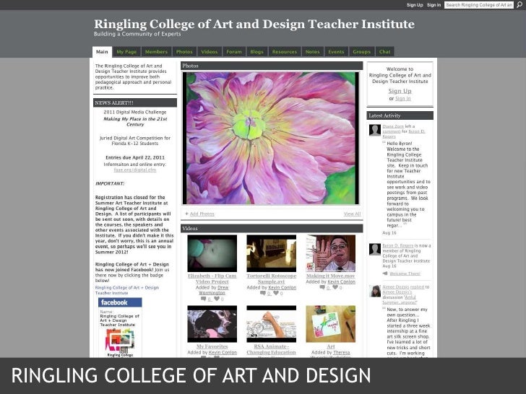Click the Welcome Them link
This screenshot has height=394, width=526.
coord(405,273)
